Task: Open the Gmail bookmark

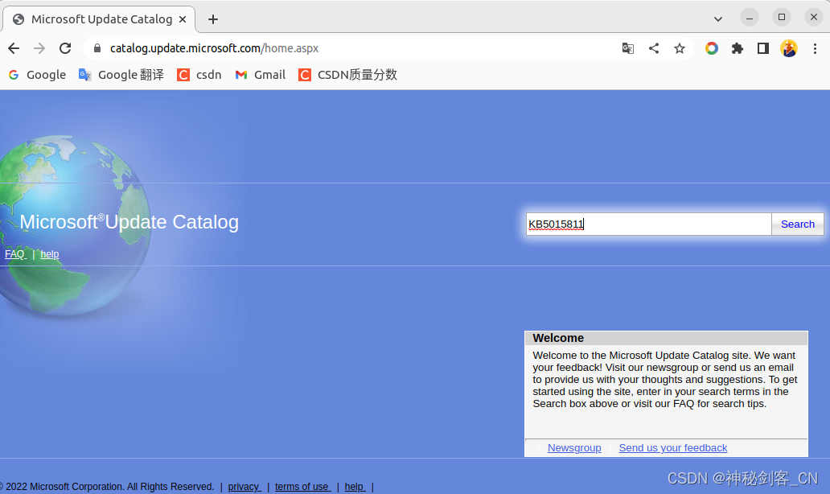Action: [x=260, y=75]
